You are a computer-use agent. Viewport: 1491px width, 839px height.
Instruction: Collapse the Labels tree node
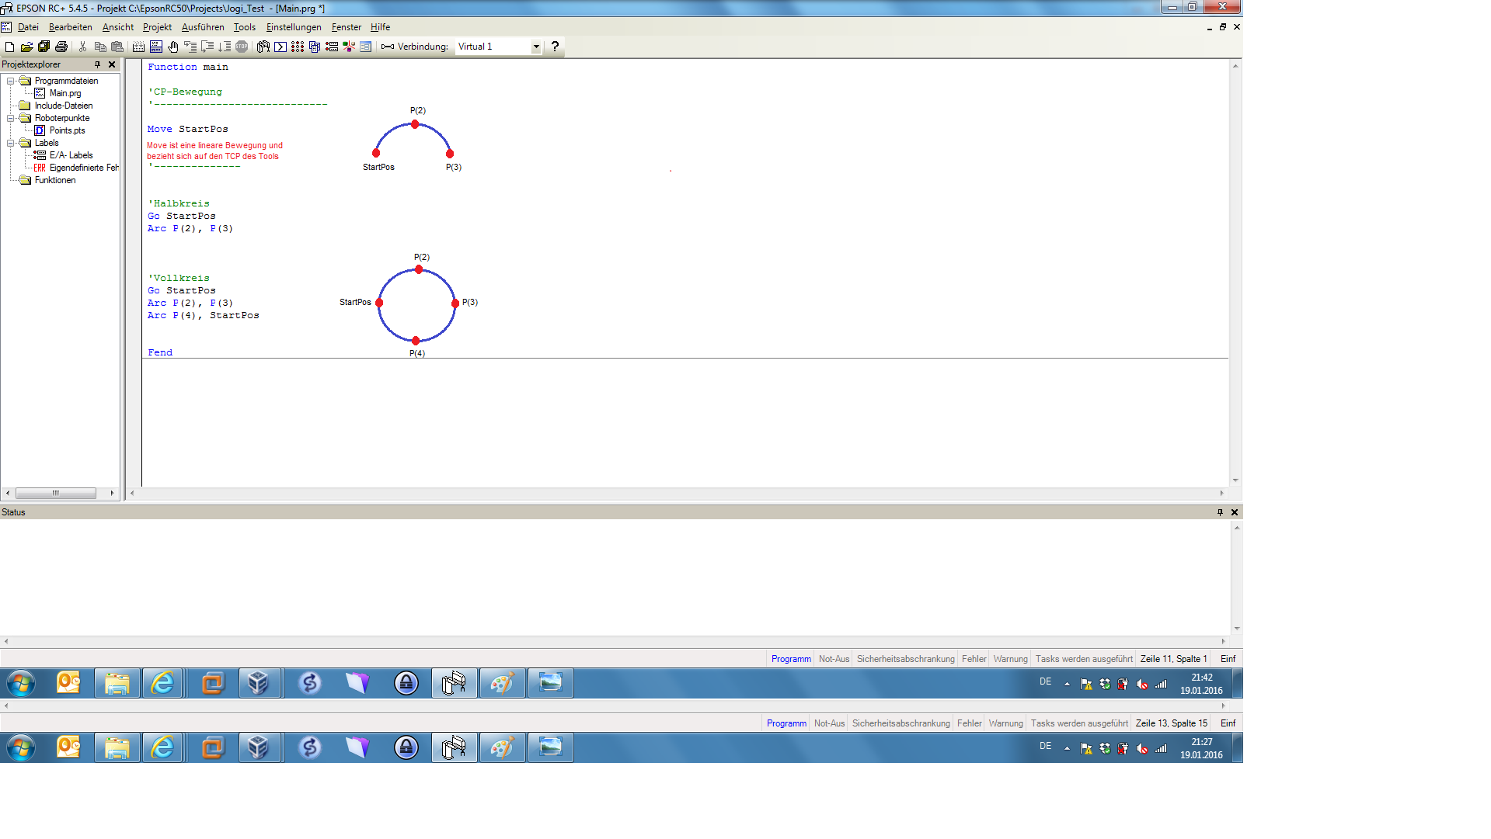click(11, 143)
